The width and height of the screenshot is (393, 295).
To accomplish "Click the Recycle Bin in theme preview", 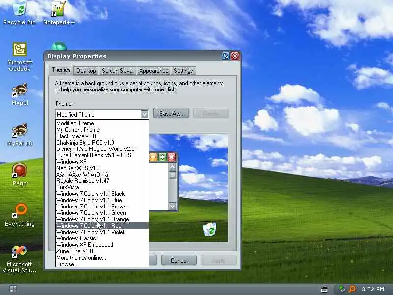I will (x=210, y=229).
